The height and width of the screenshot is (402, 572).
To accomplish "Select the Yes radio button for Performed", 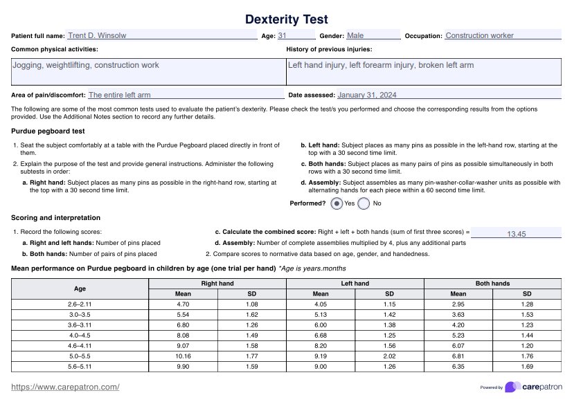I will point(337,203).
